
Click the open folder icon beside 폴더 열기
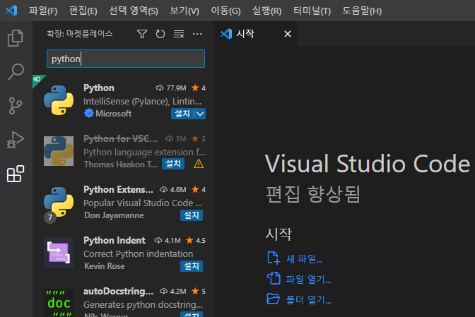tap(274, 299)
